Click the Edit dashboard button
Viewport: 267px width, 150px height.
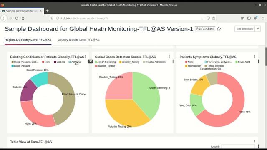click(x=245, y=29)
